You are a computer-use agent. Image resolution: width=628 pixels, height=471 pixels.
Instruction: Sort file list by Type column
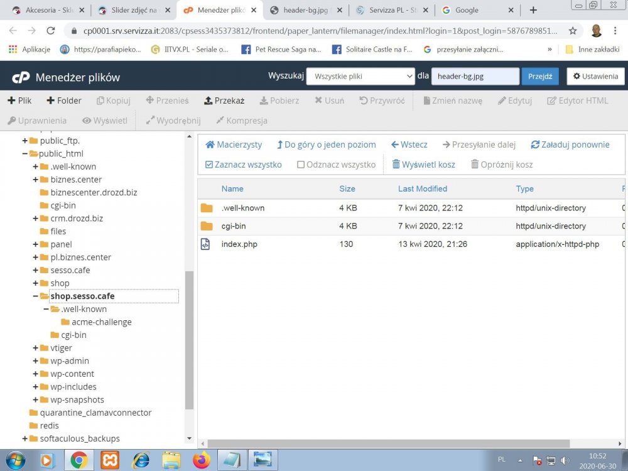[x=524, y=188]
